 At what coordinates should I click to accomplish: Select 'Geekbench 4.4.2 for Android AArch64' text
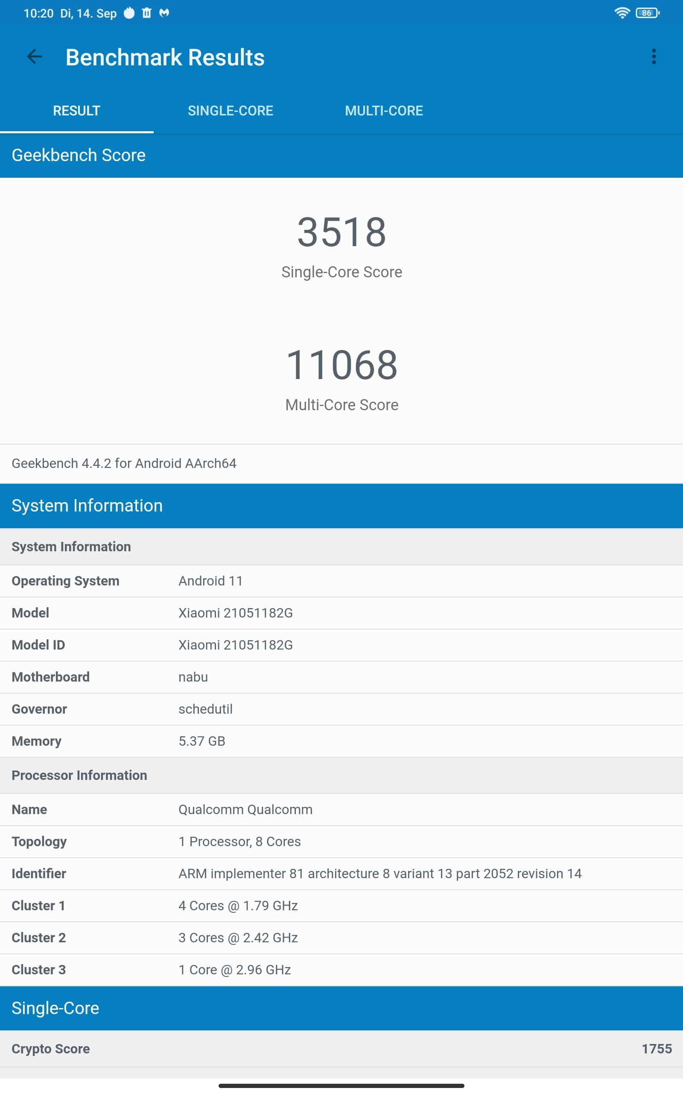pyautogui.click(x=124, y=463)
